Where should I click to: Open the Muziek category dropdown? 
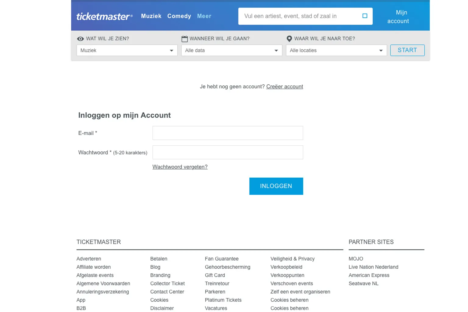(x=127, y=51)
